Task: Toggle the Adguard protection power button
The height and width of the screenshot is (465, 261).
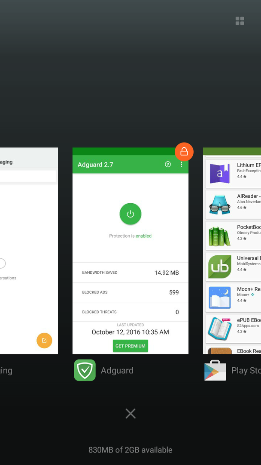Action: point(130,214)
